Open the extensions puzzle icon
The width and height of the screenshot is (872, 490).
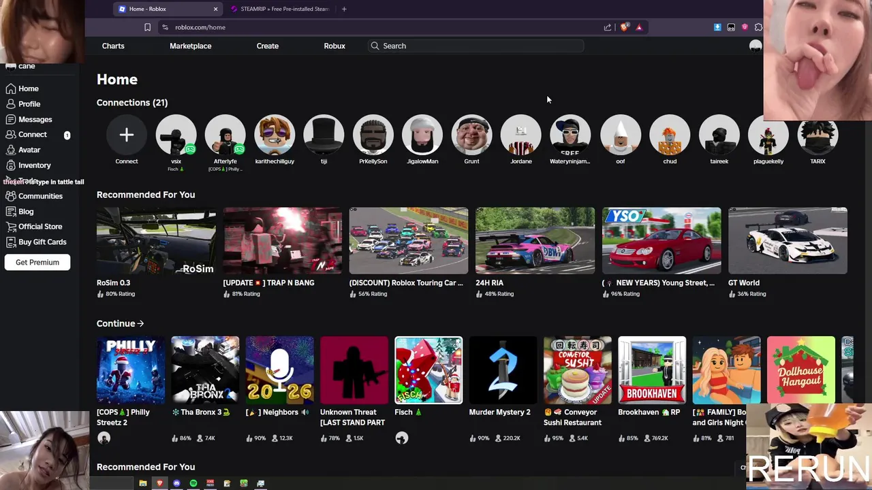point(758,27)
